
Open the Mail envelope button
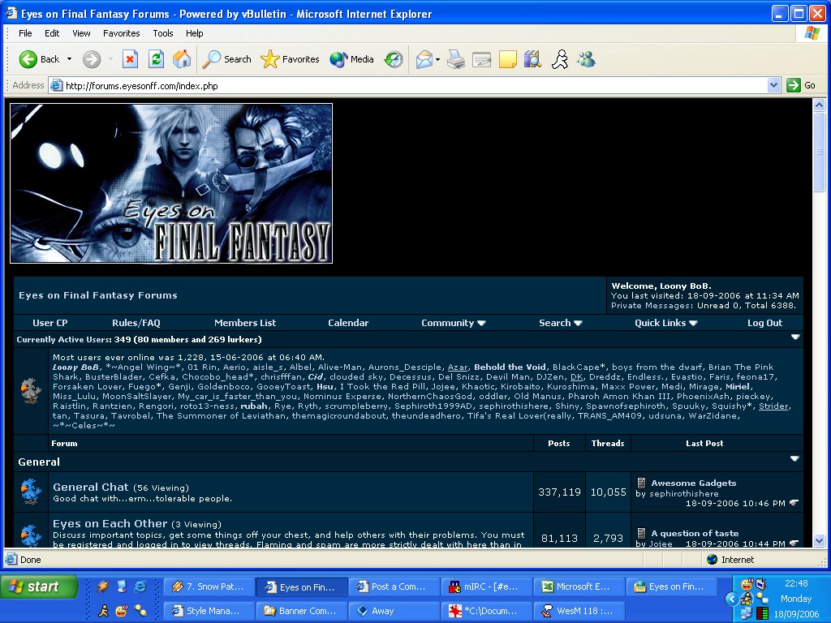424,59
